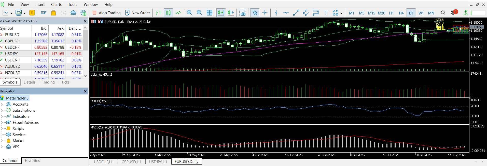Image resolution: width=487 pixels, height=166 pixels.
Task: Switch to the GBPUSD,H1 chart tab
Action: point(131,162)
